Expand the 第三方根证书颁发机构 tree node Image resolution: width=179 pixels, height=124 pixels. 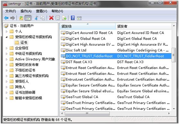[x=7, y=76]
